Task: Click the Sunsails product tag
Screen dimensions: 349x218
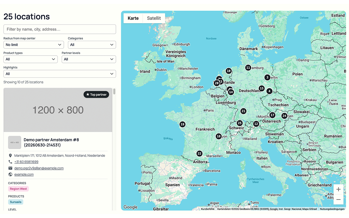Action: (x=16, y=202)
